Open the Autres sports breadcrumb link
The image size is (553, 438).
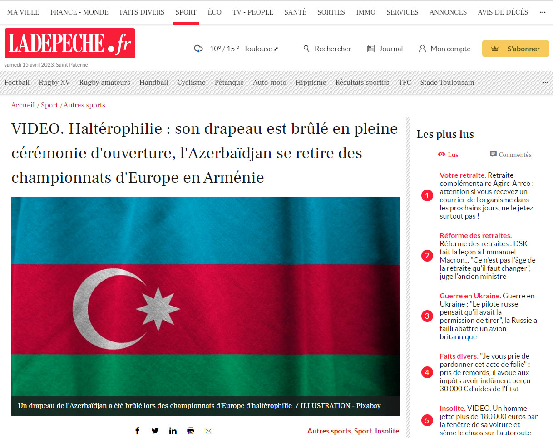tap(84, 105)
